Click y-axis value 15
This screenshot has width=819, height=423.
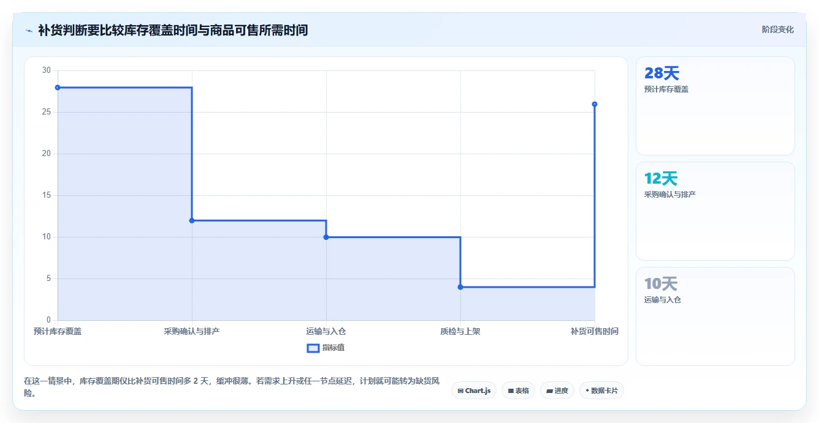click(47, 195)
